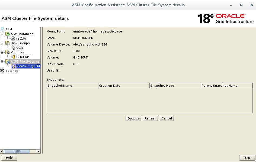Click the GHCHKPT volume icon

[13, 57]
